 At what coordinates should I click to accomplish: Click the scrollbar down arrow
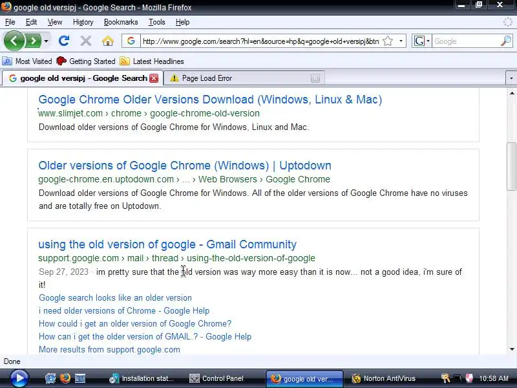pos(512,349)
